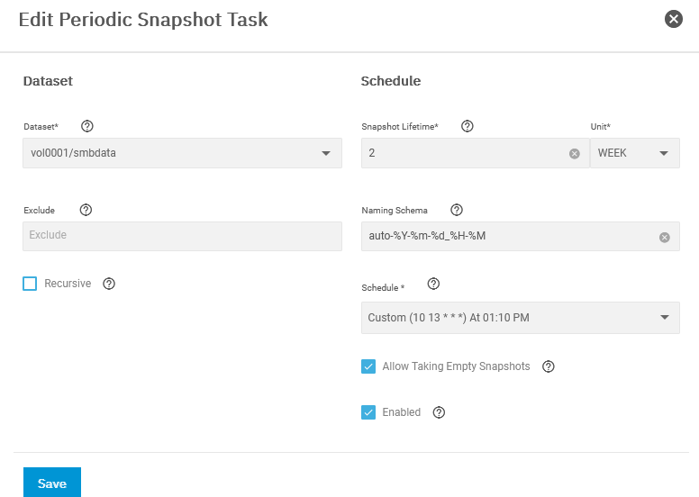
Task: Show the Naming Schema help tooltip
Action: (x=457, y=210)
